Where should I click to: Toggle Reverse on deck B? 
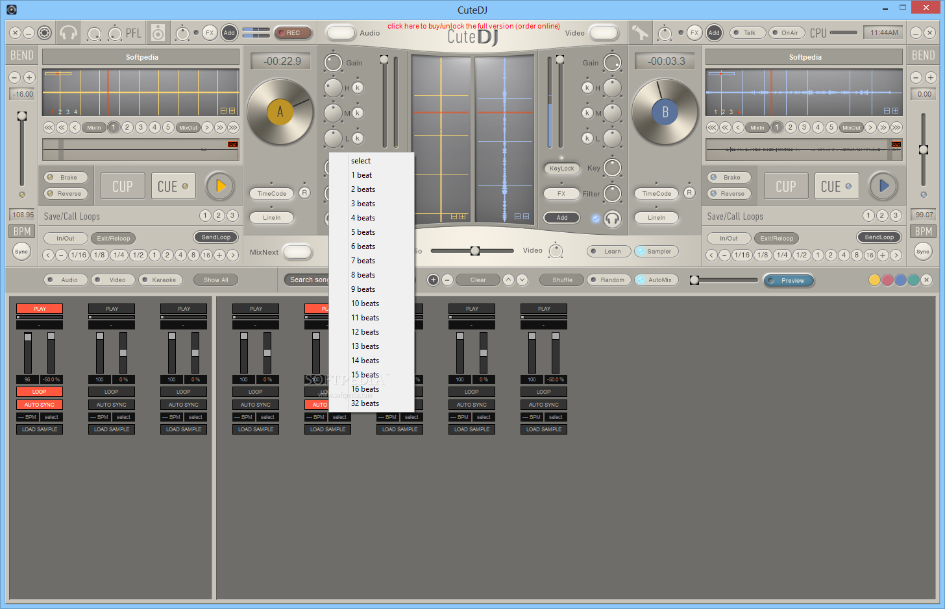[x=730, y=193]
